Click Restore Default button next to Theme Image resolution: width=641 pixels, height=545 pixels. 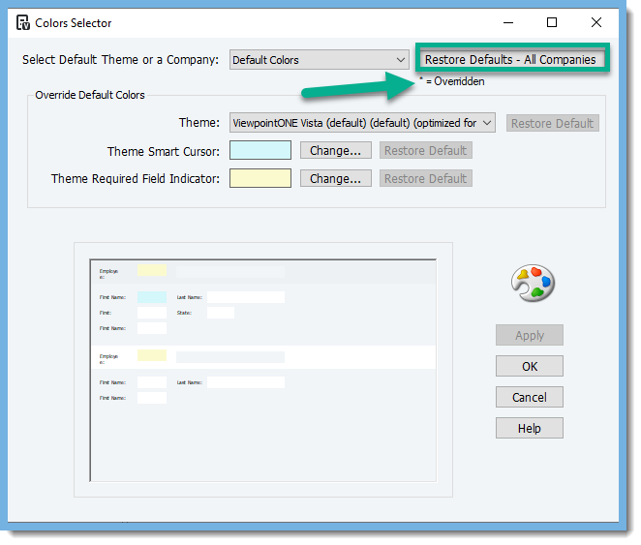pos(552,123)
